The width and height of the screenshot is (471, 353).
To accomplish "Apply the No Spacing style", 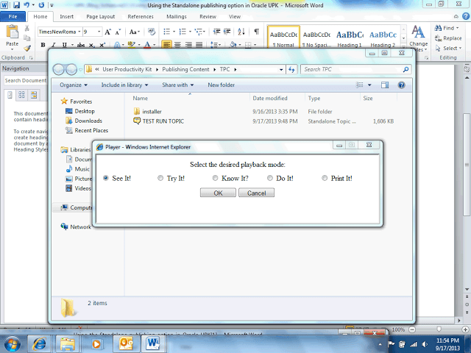I will coord(316,39).
